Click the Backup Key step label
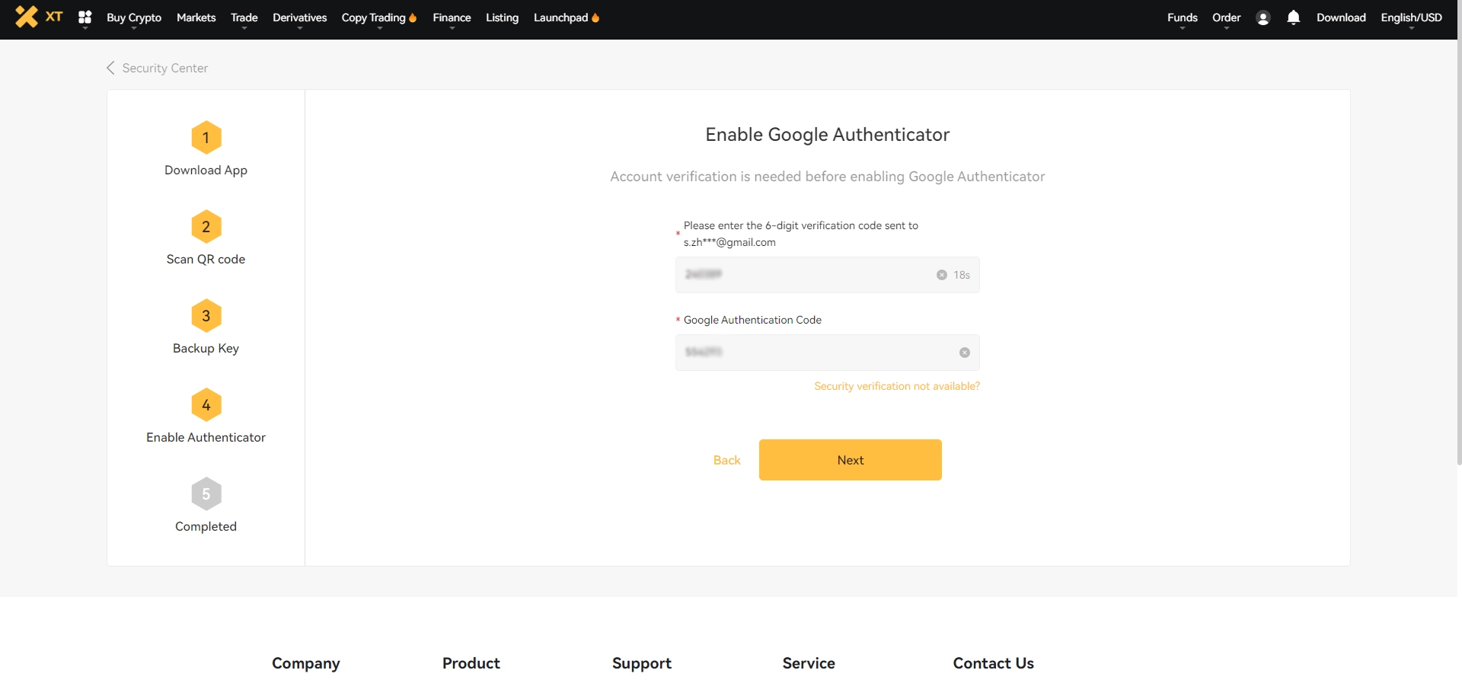The height and width of the screenshot is (683, 1462). [x=206, y=348]
